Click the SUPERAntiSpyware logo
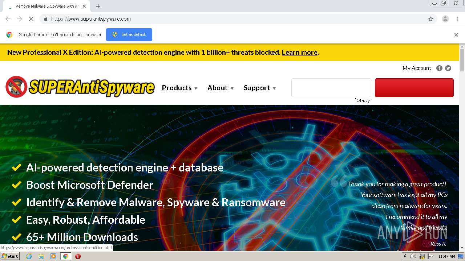 80,87
